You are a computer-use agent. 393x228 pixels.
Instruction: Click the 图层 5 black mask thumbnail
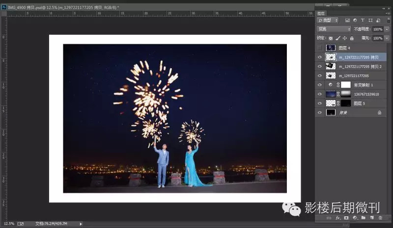346,103
